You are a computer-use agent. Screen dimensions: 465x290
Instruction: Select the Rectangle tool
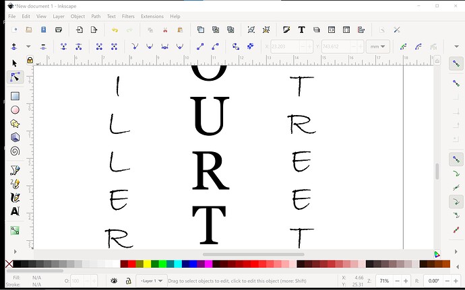15,96
